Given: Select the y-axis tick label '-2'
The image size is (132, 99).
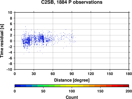Looking at the screenshot, I should (x=10, y=47).
